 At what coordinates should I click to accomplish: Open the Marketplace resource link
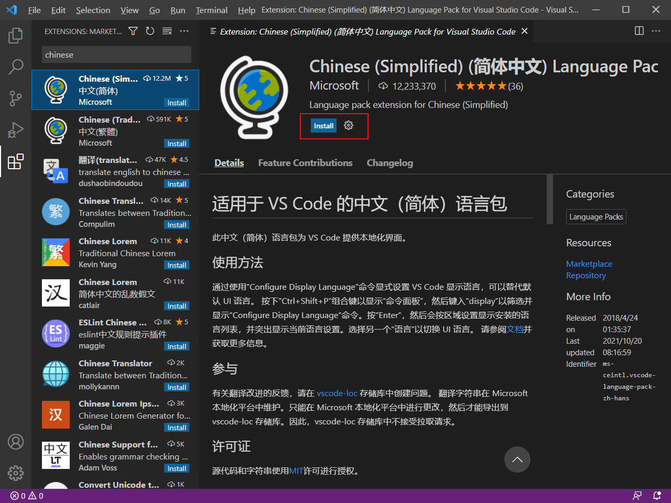[589, 264]
